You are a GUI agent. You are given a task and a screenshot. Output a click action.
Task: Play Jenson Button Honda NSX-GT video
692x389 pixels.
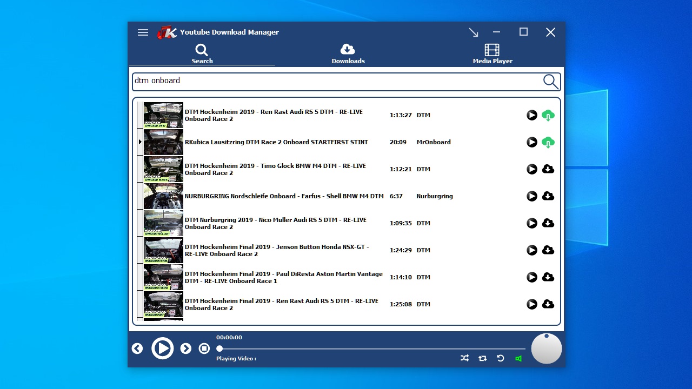(532, 250)
